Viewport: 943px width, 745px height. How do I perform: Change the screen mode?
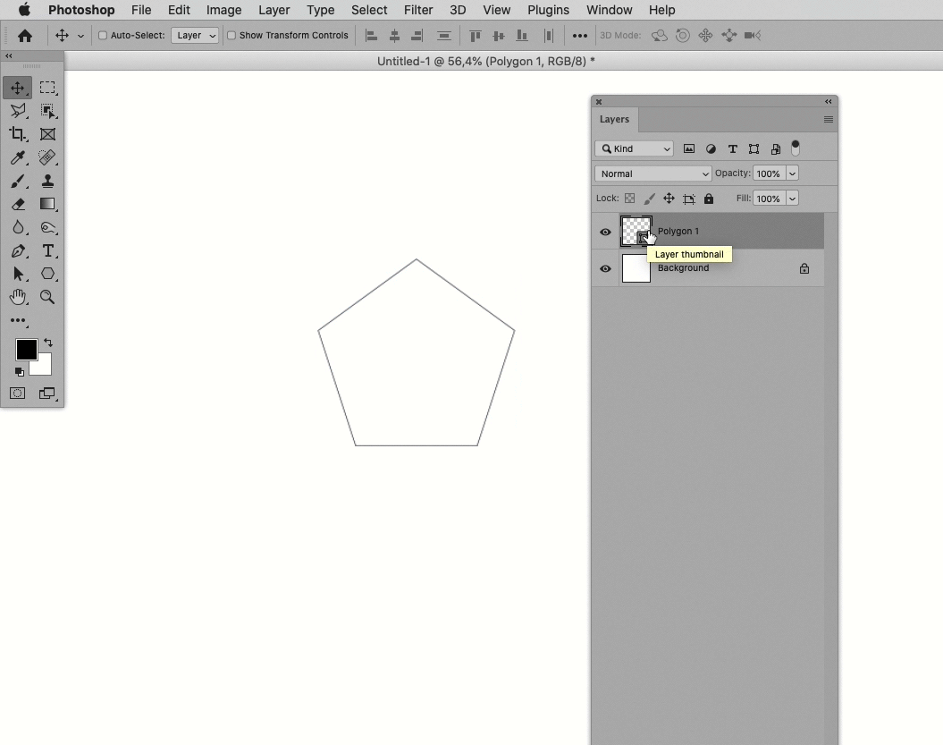coord(46,394)
